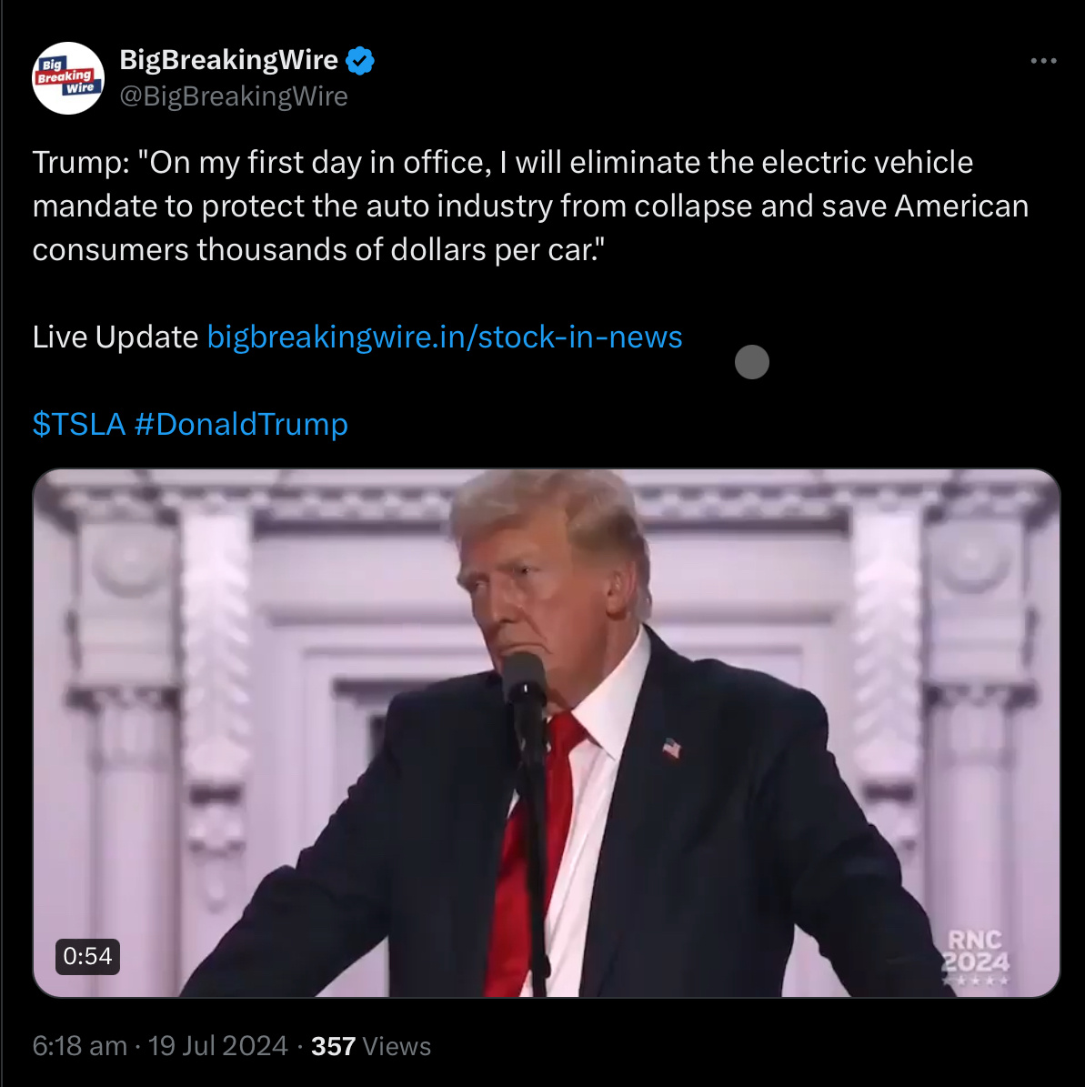1085x1087 pixels.
Task: Open the three-dot more options menu
Action: point(1042,61)
